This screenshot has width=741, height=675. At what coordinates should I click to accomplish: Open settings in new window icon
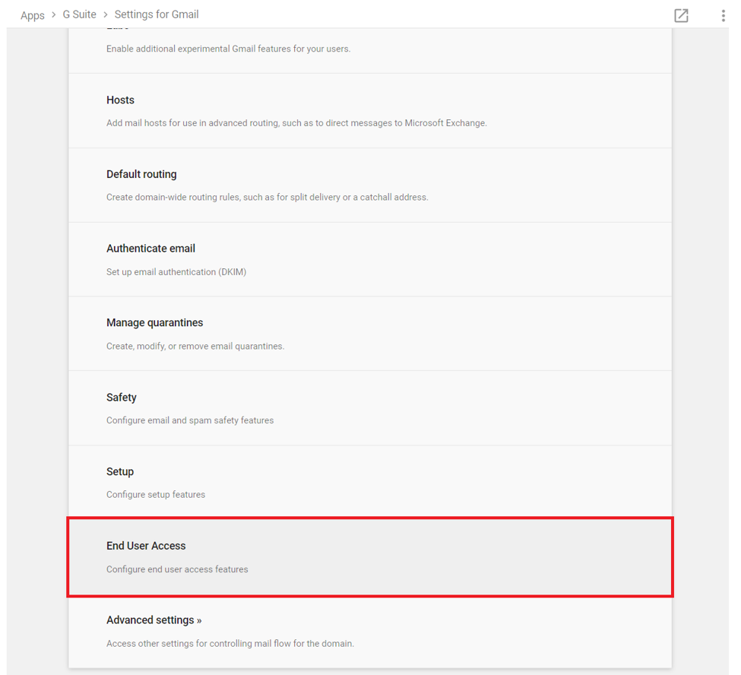tap(681, 15)
